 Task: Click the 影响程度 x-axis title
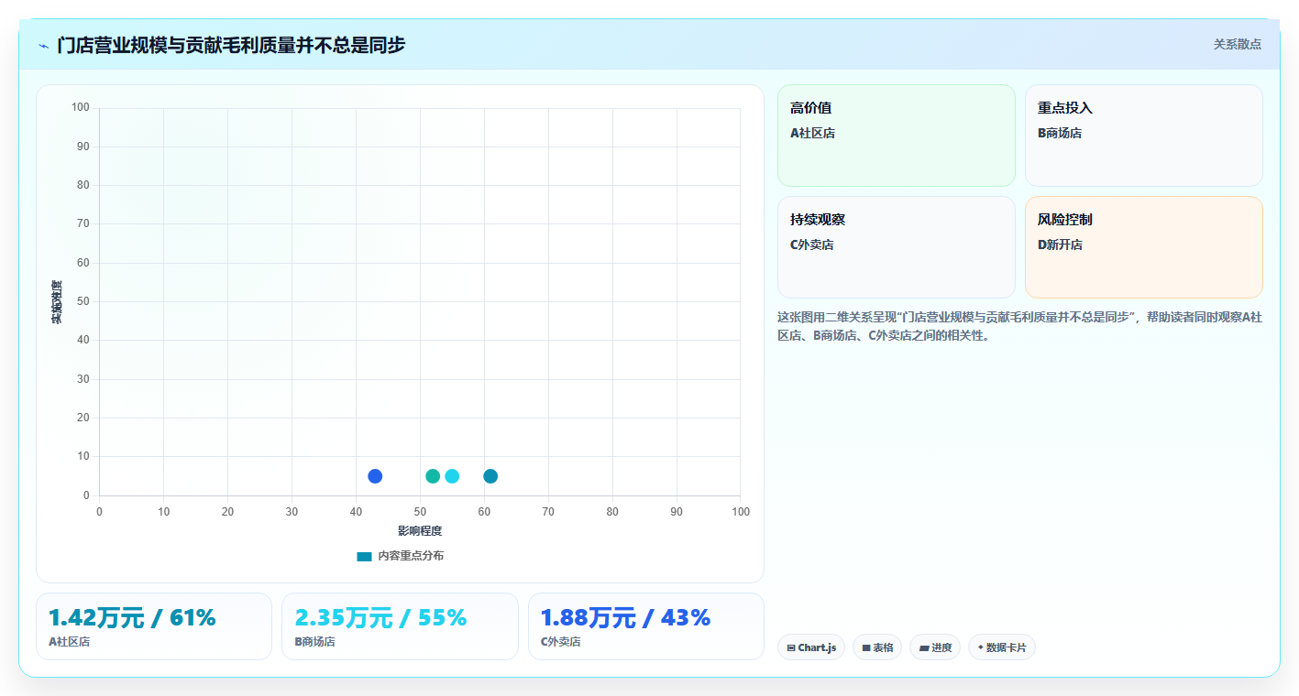pos(420,531)
